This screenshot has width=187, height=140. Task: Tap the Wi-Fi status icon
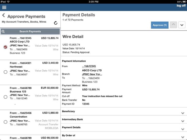[x=8, y=2]
